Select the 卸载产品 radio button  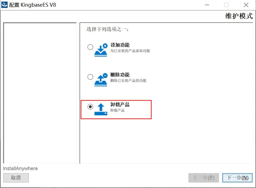point(90,107)
